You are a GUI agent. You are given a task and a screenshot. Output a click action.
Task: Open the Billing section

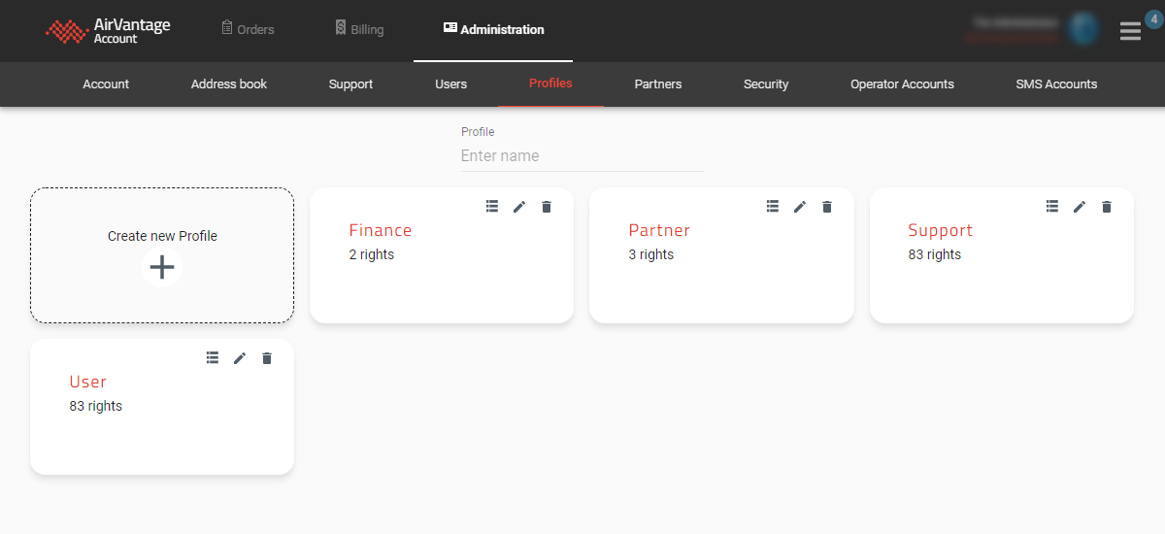pyautogui.click(x=359, y=29)
